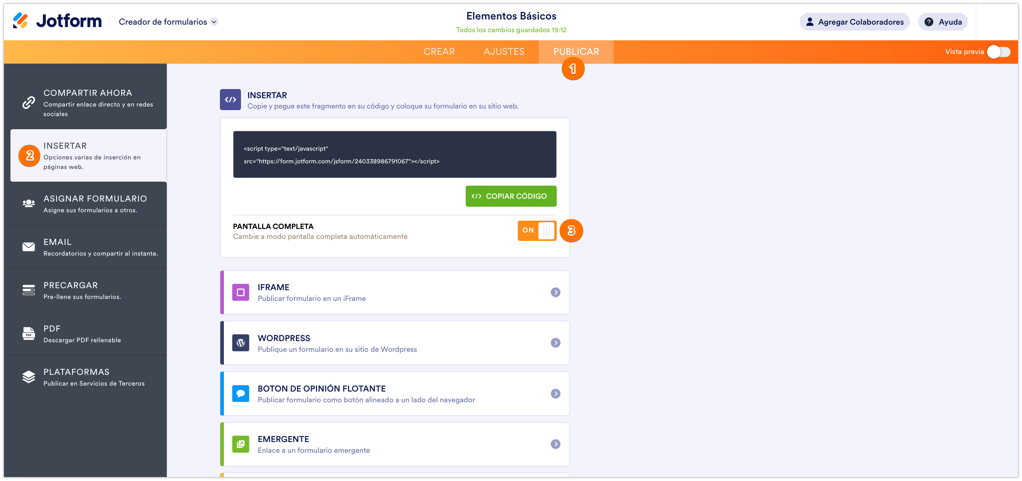The image size is (1022, 481).
Task: Toggle the Vista previa switch
Action: [x=998, y=52]
